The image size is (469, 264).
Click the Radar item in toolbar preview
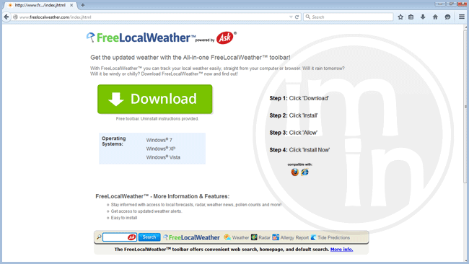(260, 237)
